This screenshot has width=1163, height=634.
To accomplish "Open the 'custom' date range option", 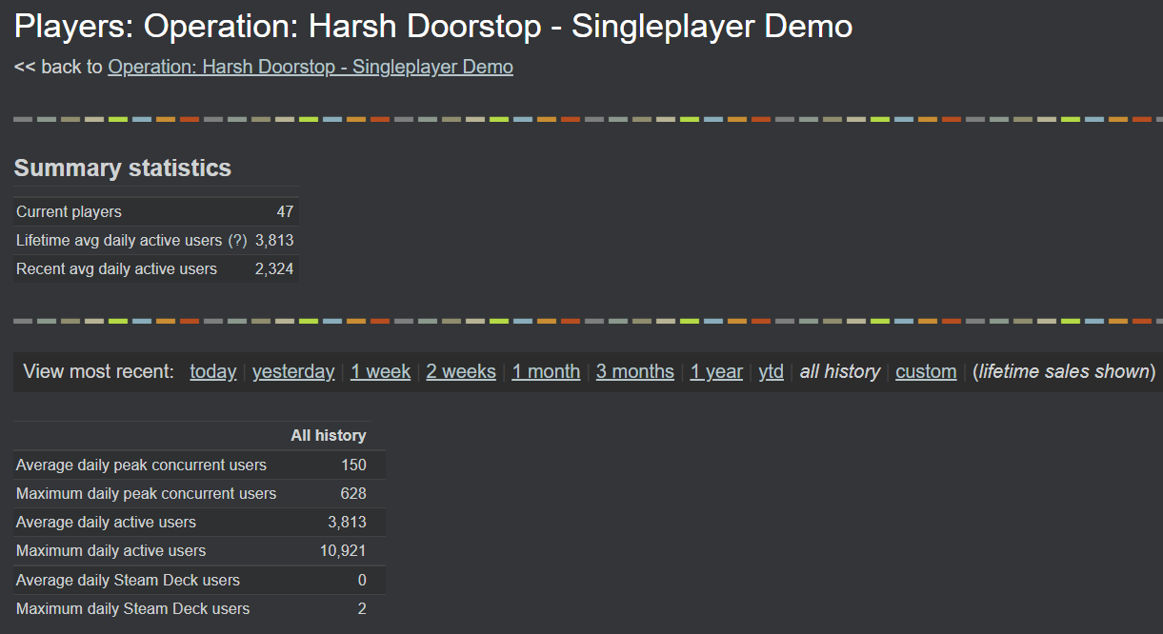I will [x=925, y=371].
